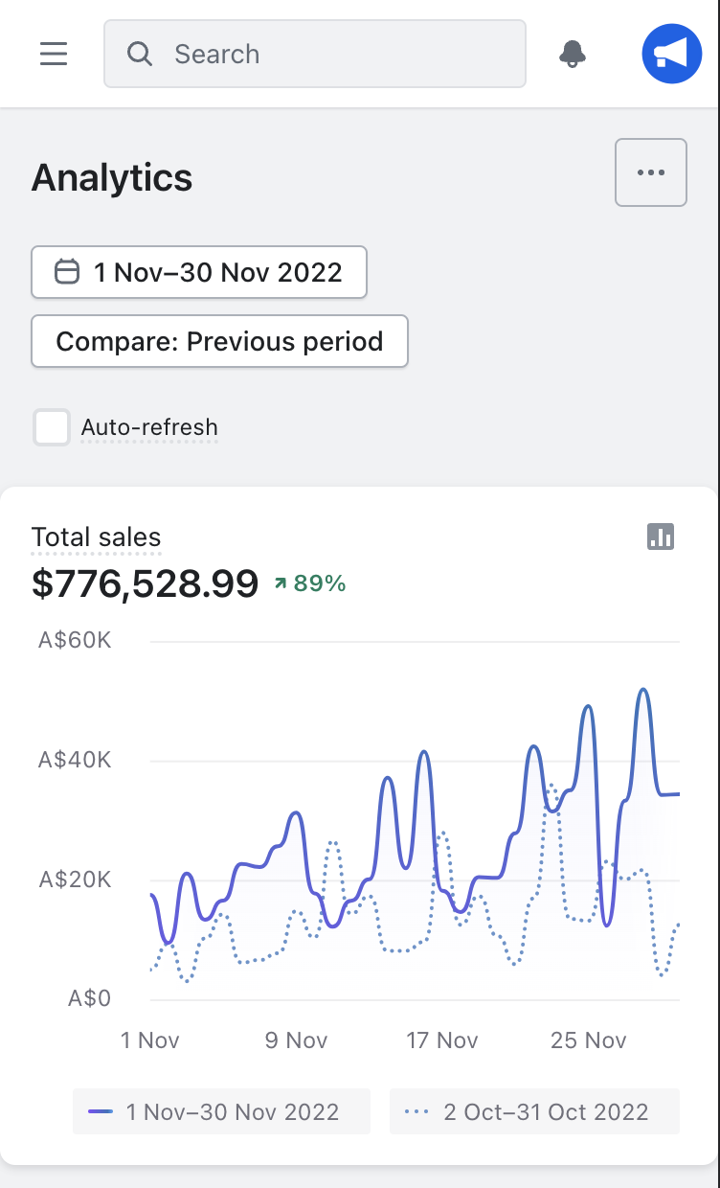Screen dimensions: 720x1188
Task: Click the solid purple line legend swatch
Action: [101, 1112]
